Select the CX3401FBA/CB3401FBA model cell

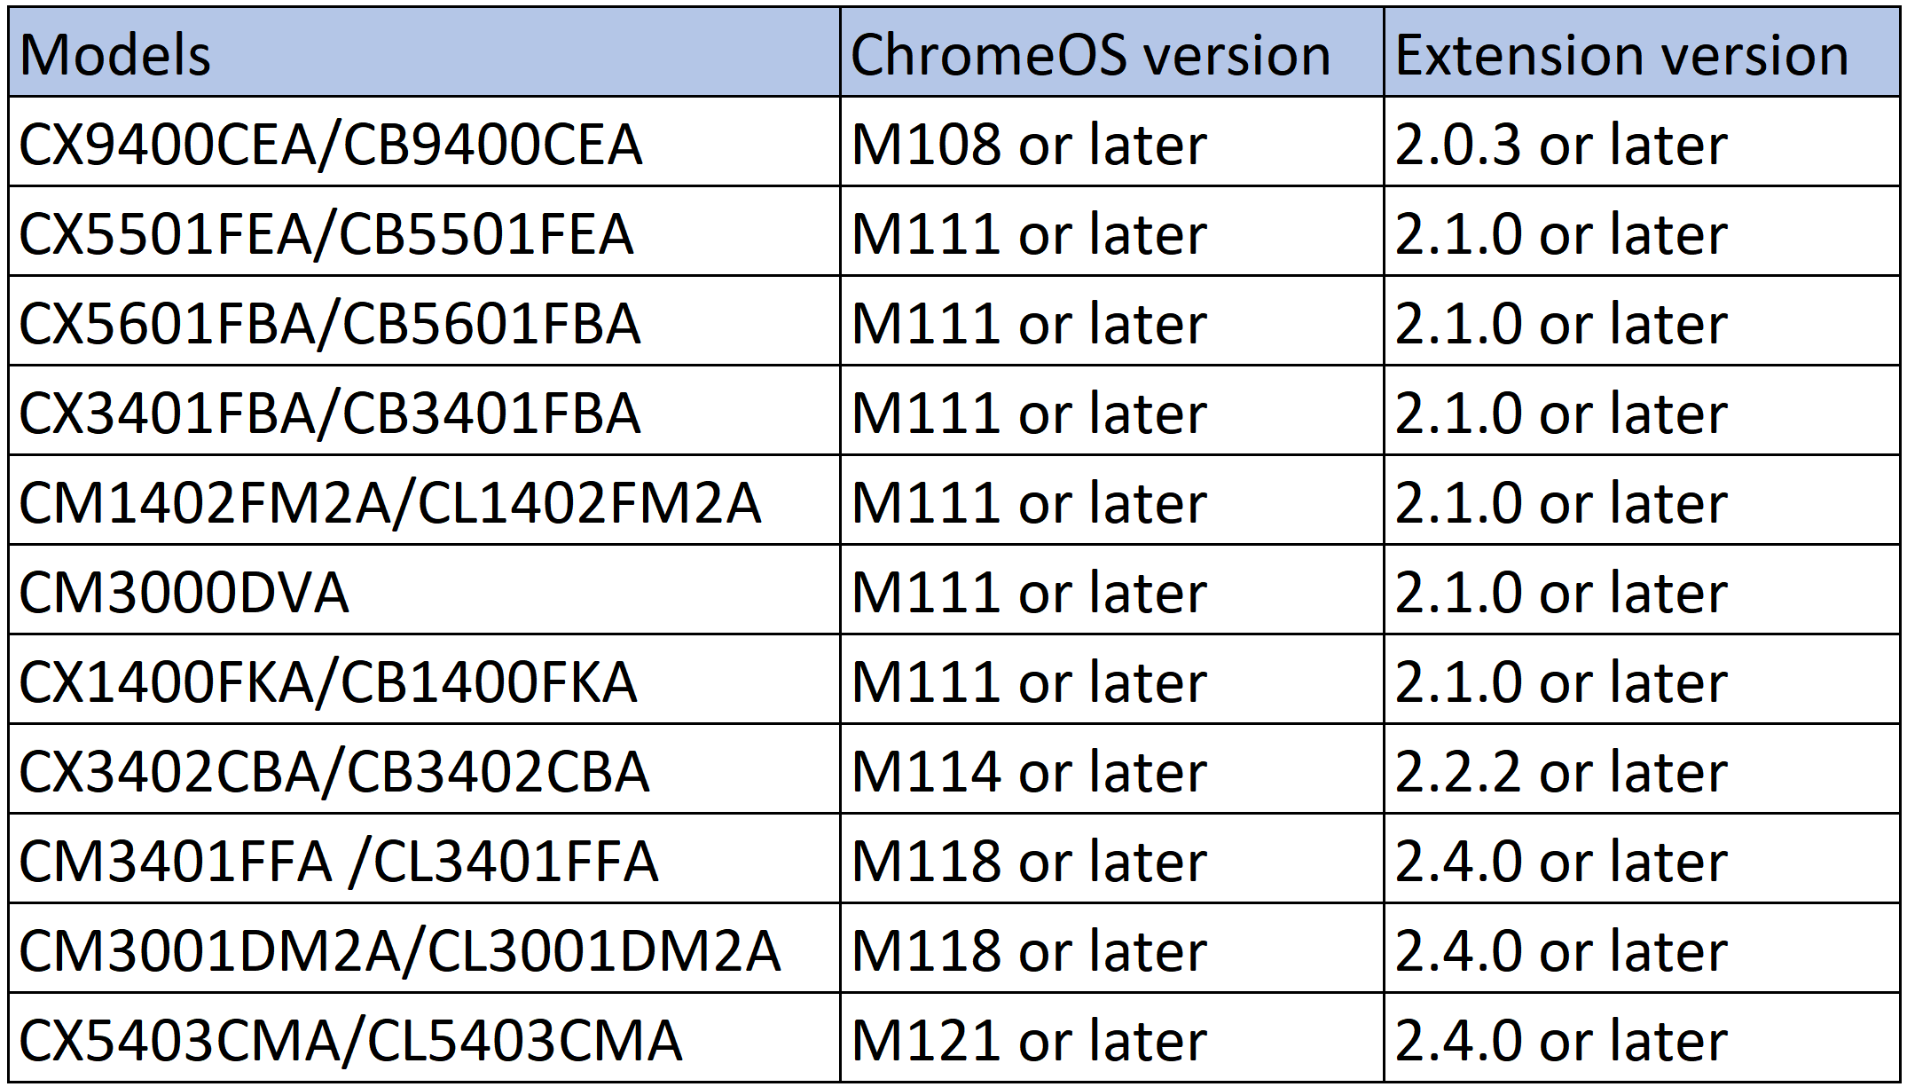tap(424, 411)
